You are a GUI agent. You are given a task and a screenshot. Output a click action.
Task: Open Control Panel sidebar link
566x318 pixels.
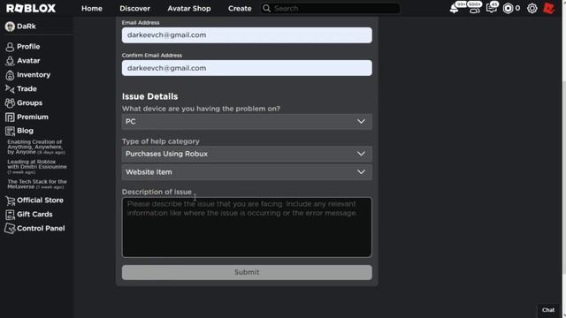(x=41, y=228)
